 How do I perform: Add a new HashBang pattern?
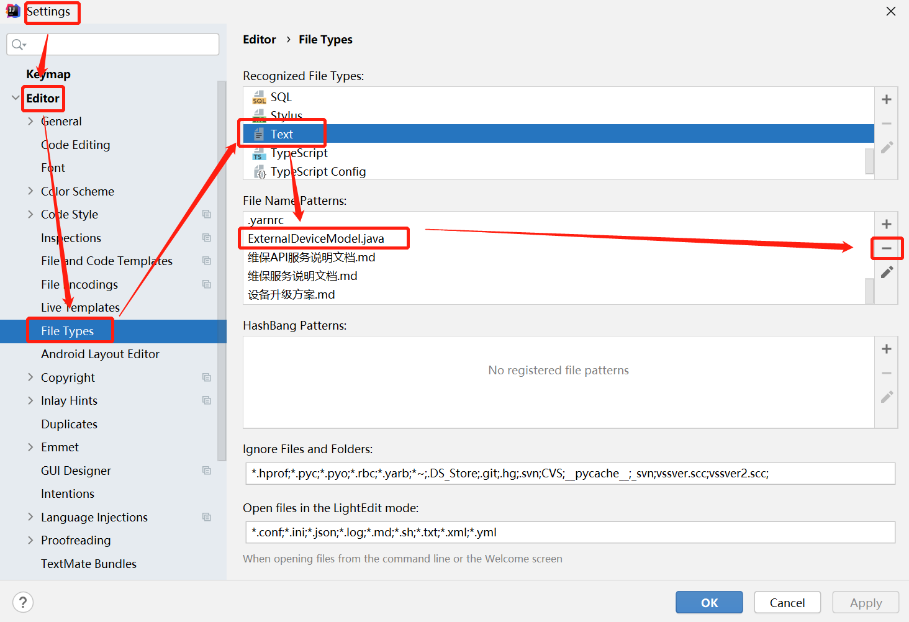tap(886, 348)
